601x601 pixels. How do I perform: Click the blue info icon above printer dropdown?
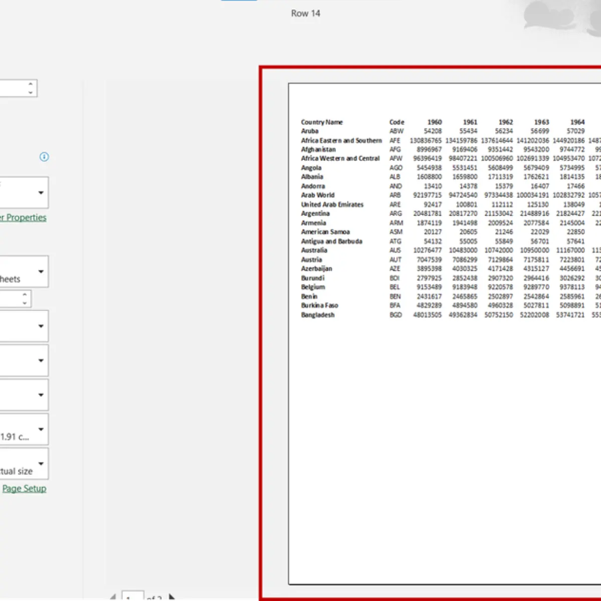point(44,157)
